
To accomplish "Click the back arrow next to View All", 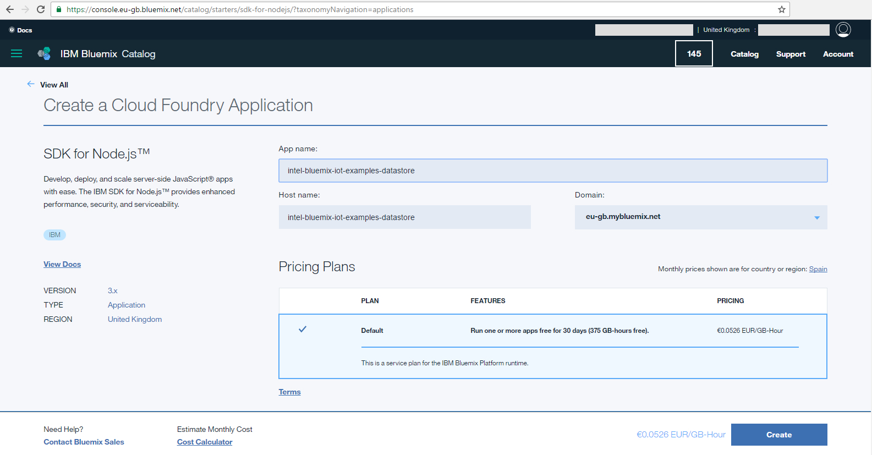I will (x=31, y=84).
